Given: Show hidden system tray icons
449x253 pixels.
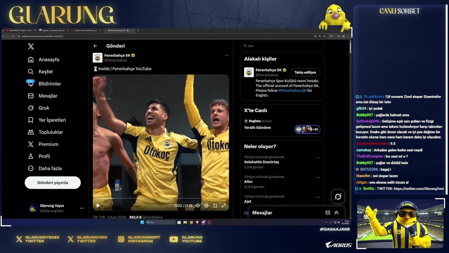Looking at the screenshot, I should click(327, 222).
